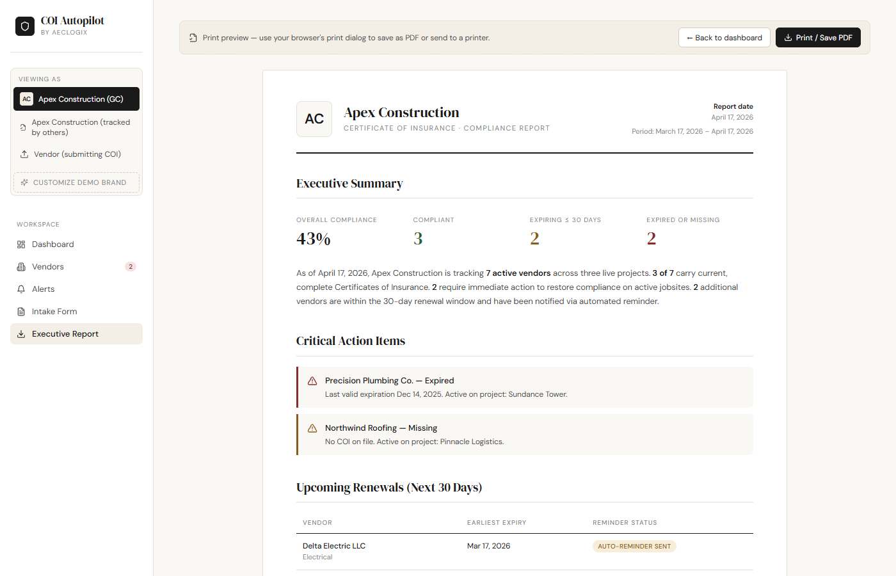Click the COI Autopilot shield logo

(x=24, y=26)
